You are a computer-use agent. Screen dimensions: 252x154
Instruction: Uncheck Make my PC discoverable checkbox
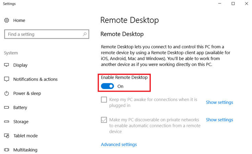tap(104, 120)
